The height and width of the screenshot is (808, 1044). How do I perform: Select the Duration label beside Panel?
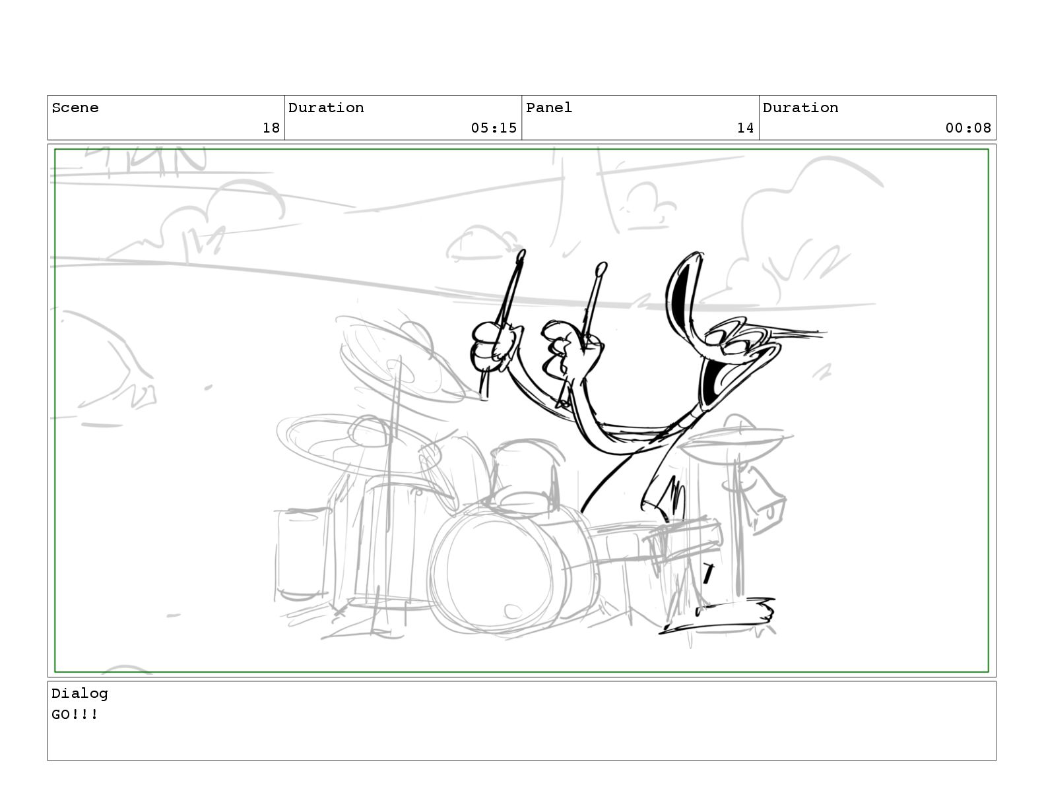(x=800, y=108)
